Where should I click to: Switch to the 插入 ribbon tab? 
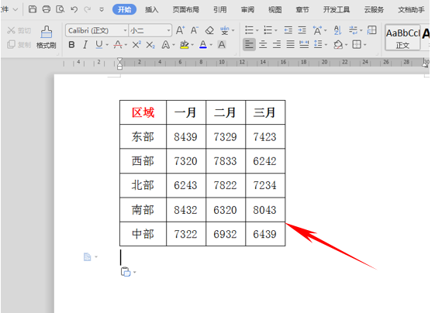point(152,10)
